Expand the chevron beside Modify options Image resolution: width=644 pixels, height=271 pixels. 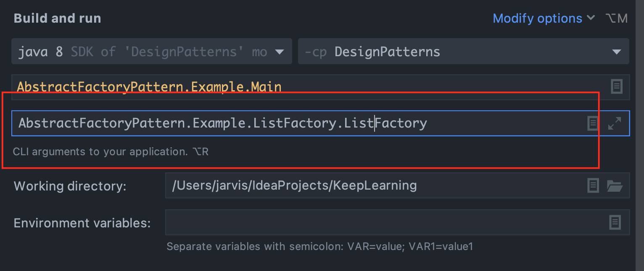pos(591,18)
